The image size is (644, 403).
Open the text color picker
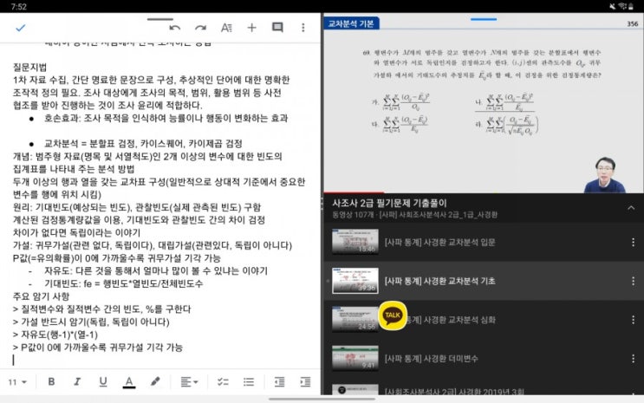point(129,382)
